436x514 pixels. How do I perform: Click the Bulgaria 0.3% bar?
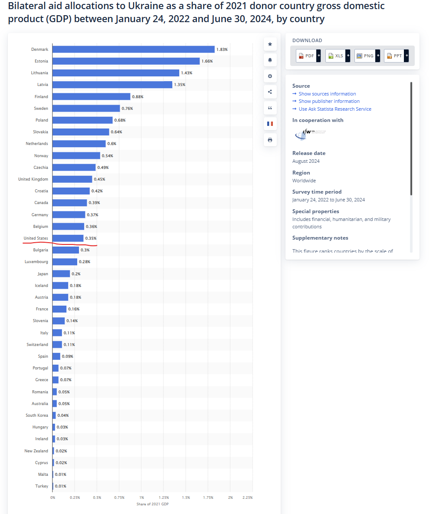pyautogui.click(x=66, y=250)
